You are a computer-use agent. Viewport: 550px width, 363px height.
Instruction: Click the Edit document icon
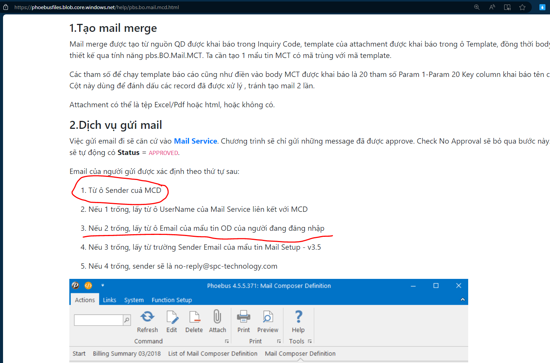pos(172,317)
